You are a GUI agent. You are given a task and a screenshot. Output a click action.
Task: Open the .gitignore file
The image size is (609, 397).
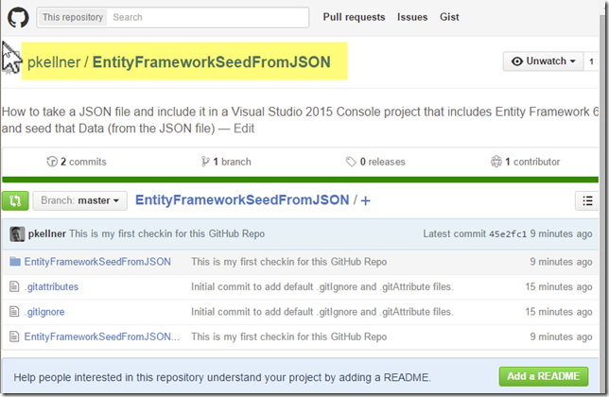(44, 312)
